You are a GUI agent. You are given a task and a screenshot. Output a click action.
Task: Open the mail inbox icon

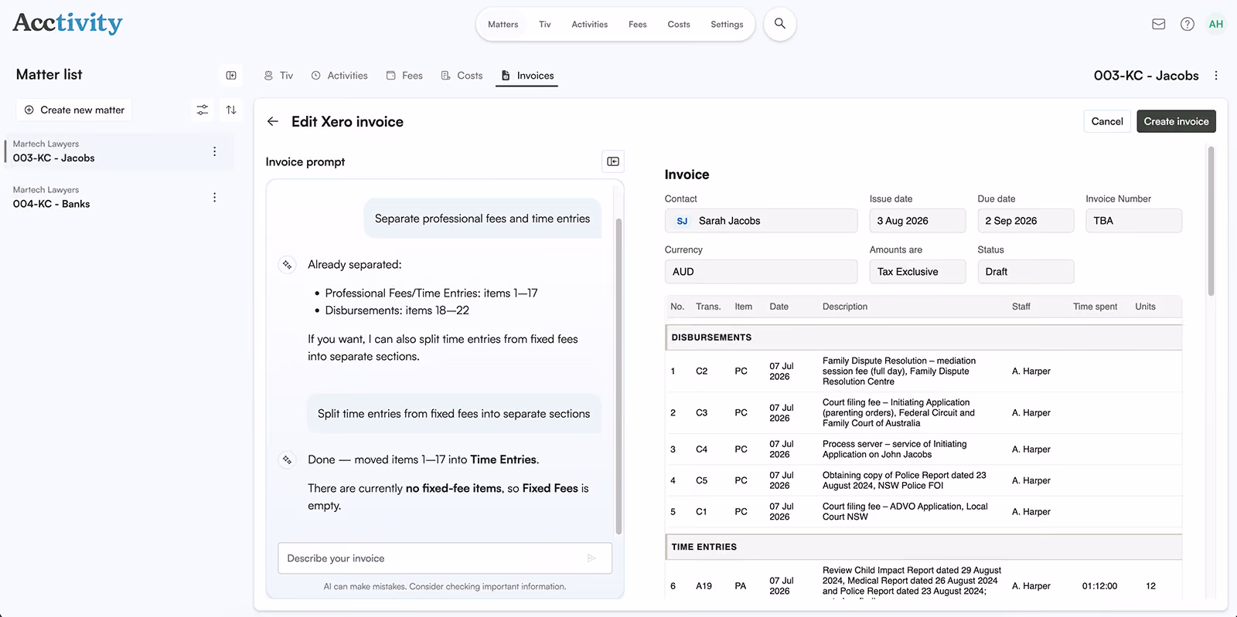(1158, 24)
